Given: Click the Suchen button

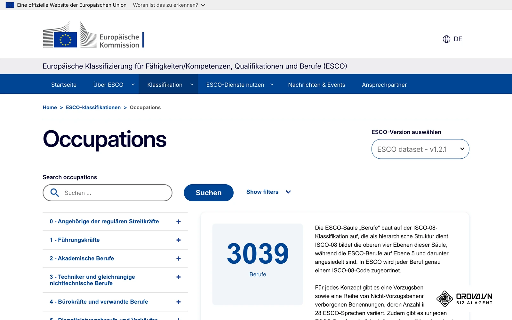Looking at the screenshot, I should (209, 193).
